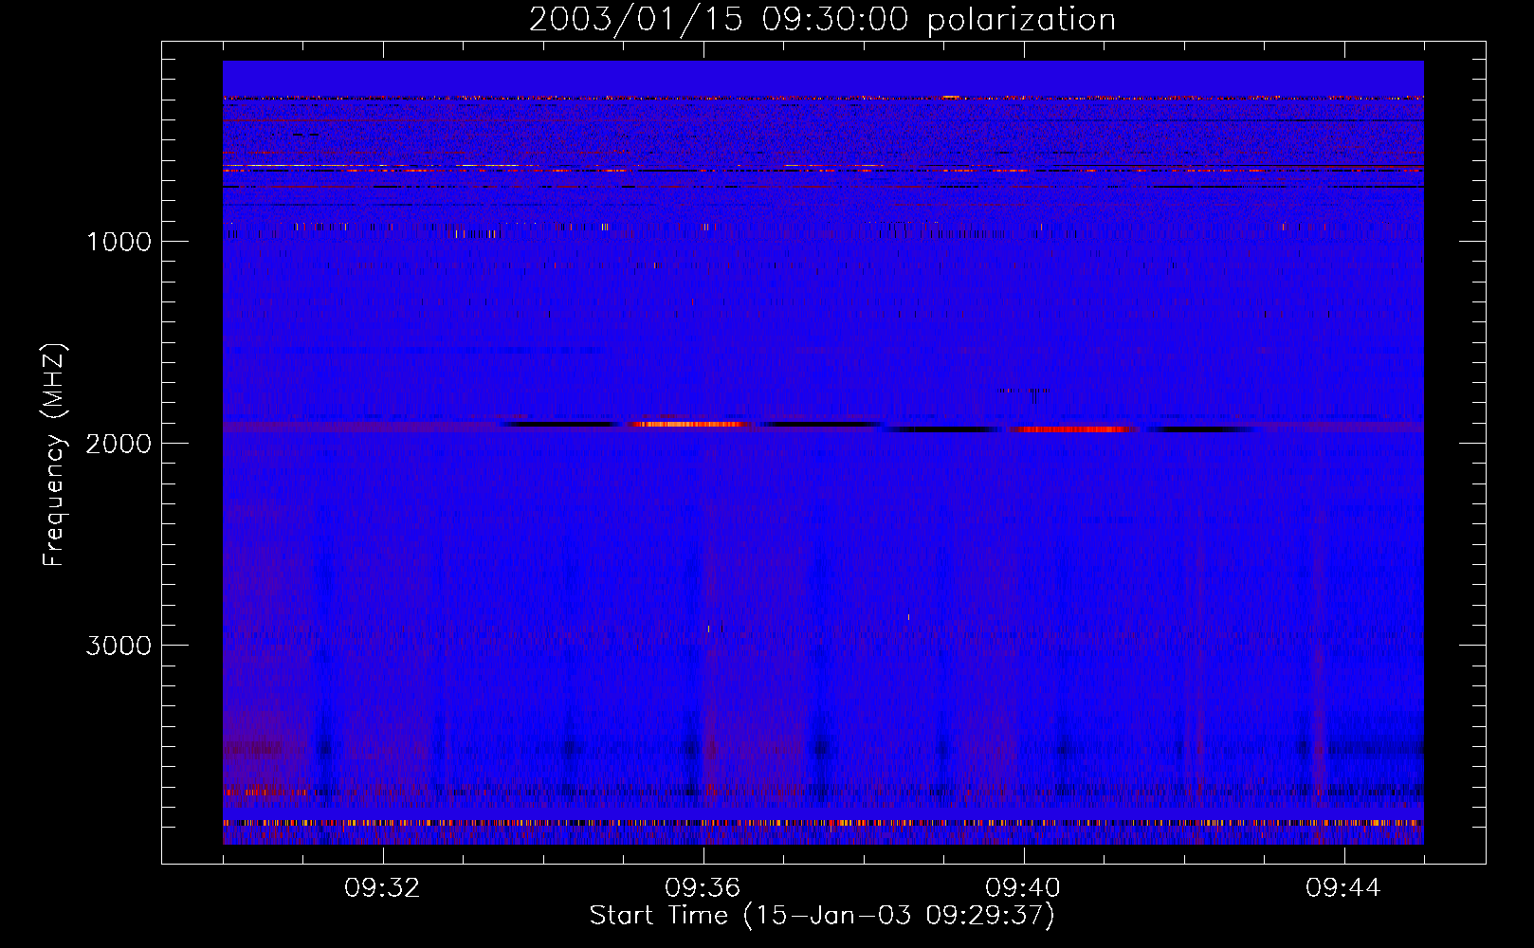Image resolution: width=1534 pixels, height=948 pixels.
Task: Click the "09:44" time tick label
Action: click(1343, 888)
